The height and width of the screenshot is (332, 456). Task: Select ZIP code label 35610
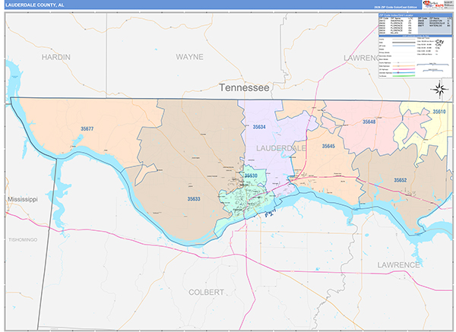coord(439,112)
